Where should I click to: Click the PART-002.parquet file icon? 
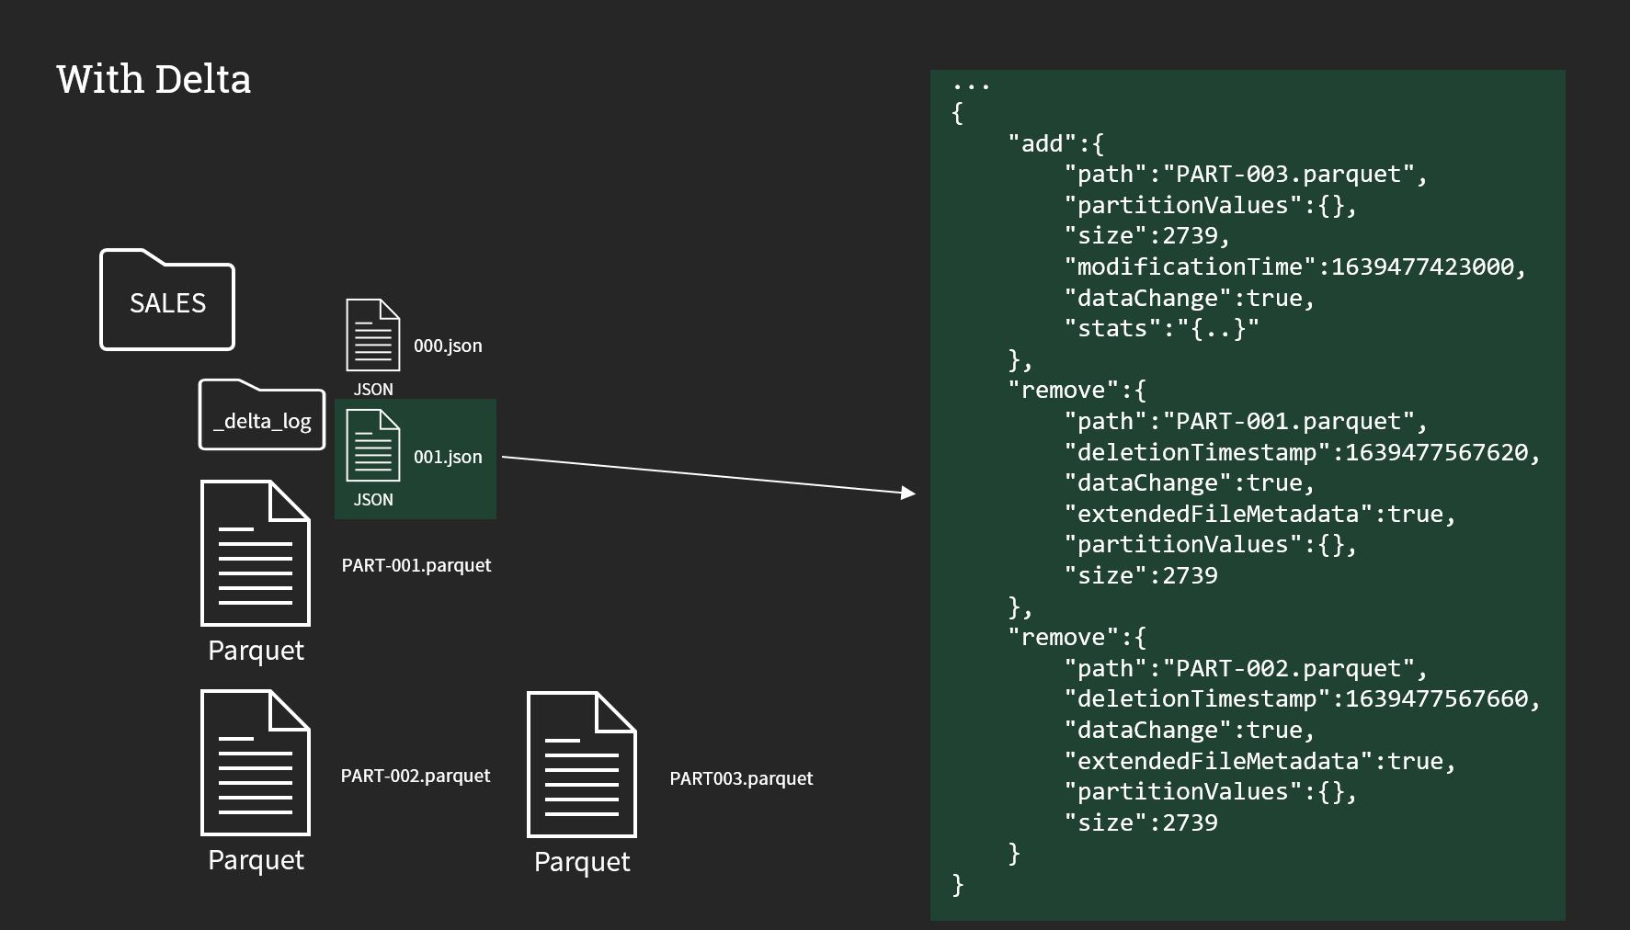click(255, 763)
